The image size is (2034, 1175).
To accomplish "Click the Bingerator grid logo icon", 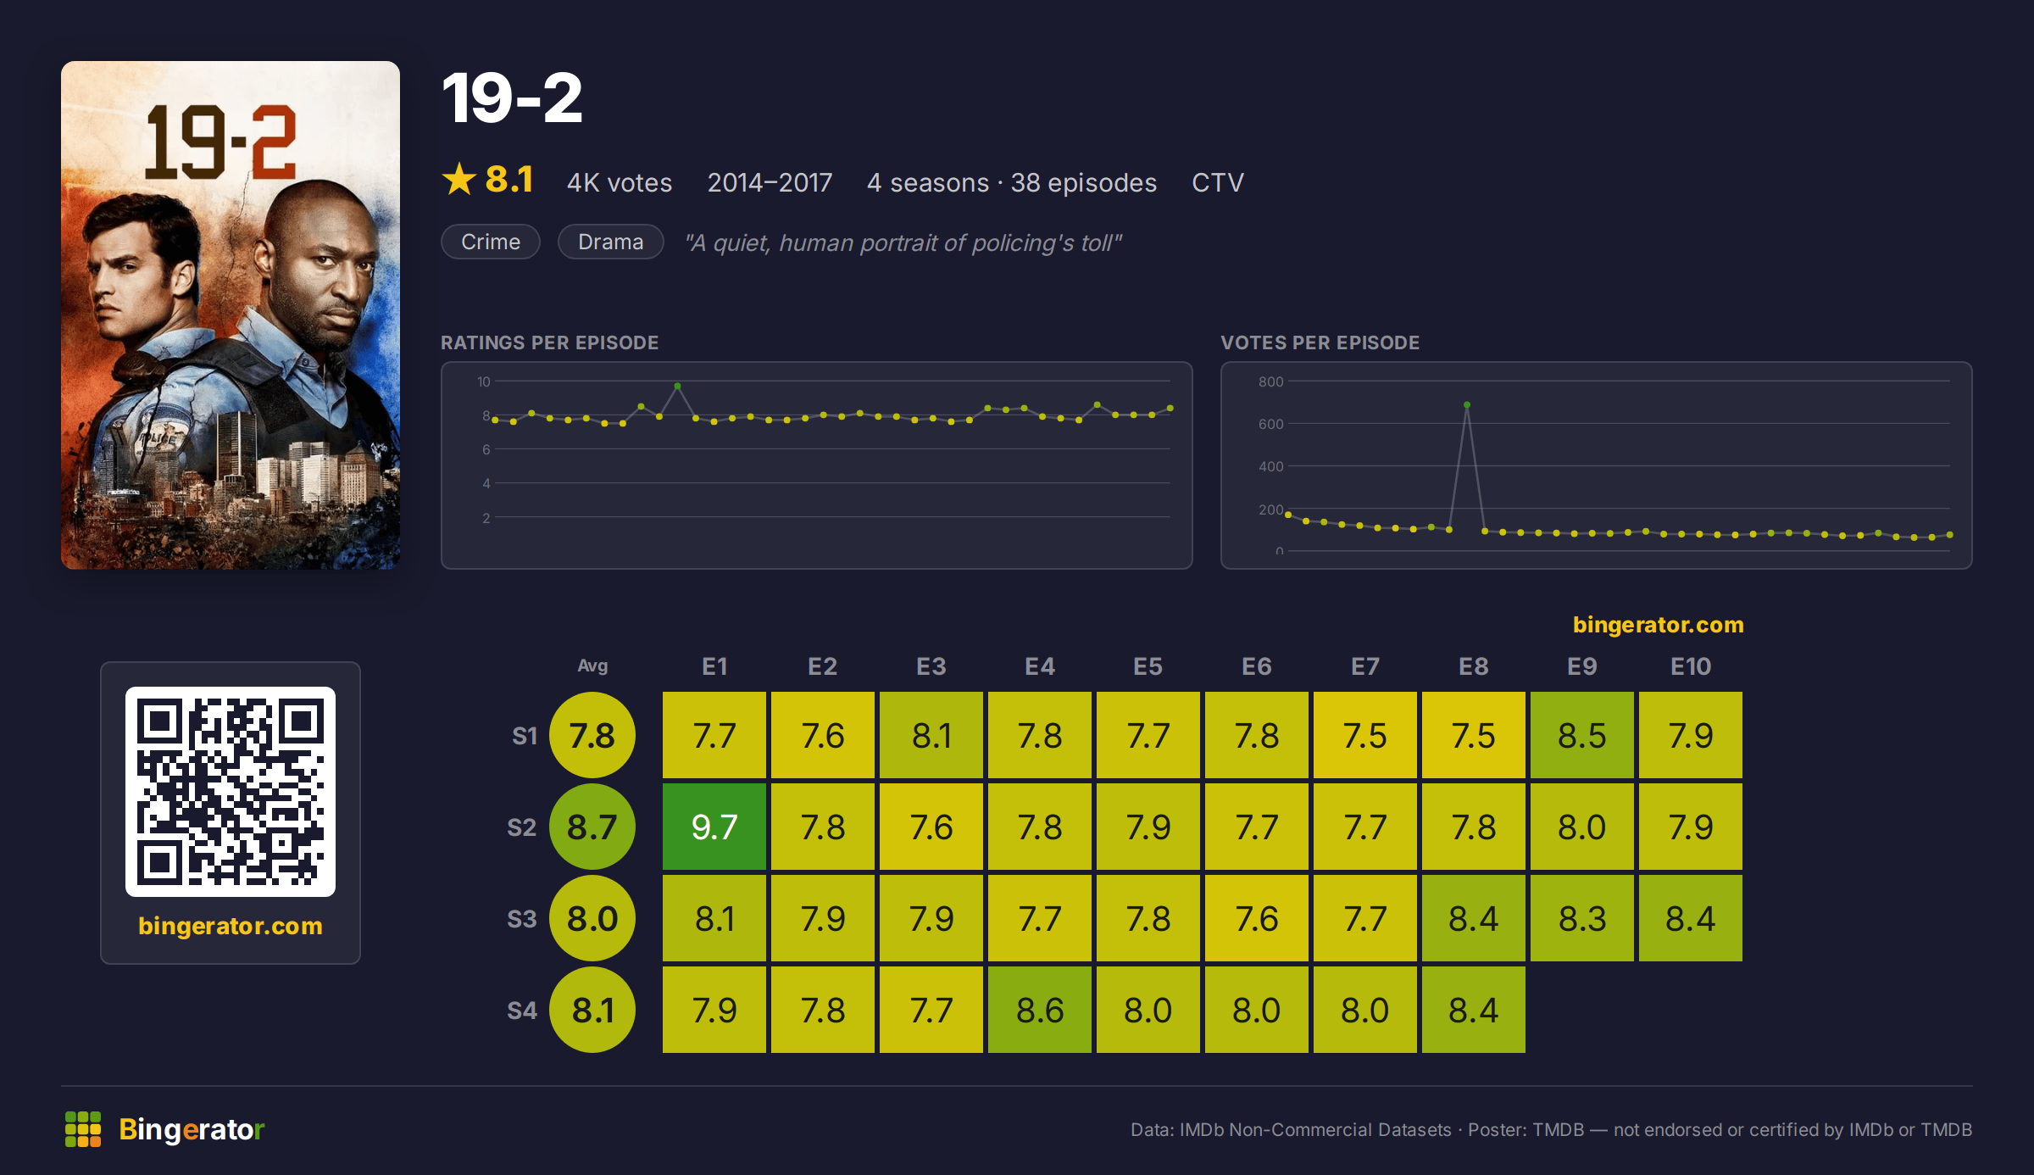I will (x=83, y=1129).
